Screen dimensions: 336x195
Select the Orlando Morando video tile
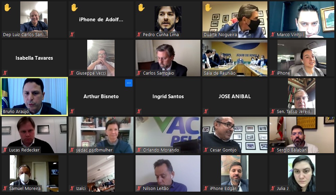point(168,135)
